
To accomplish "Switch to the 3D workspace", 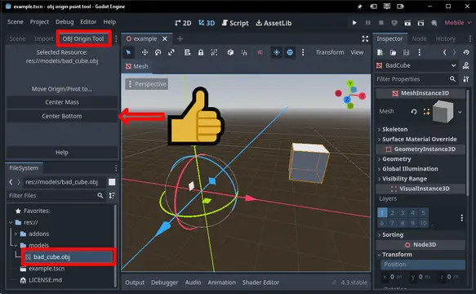I will click(x=207, y=23).
